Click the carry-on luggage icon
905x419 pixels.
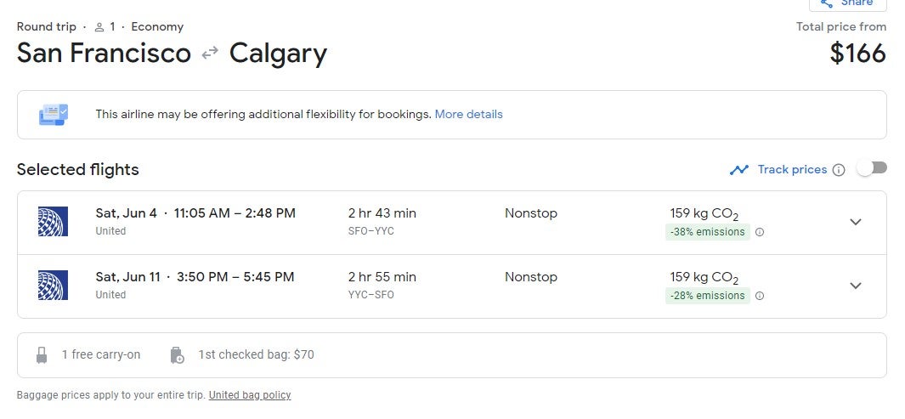(x=42, y=355)
